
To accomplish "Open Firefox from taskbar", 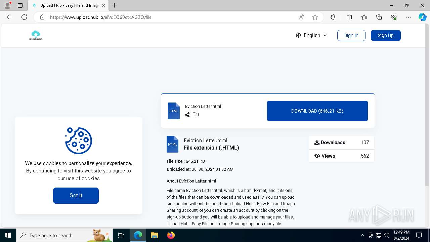I will 171,235.
